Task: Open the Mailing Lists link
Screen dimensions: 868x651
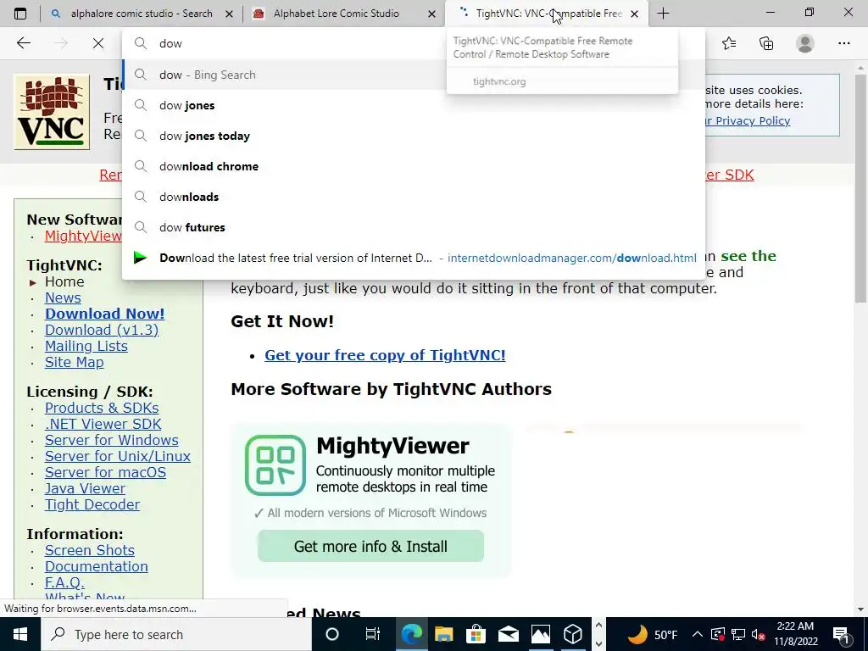Action: [x=86, y=346]
